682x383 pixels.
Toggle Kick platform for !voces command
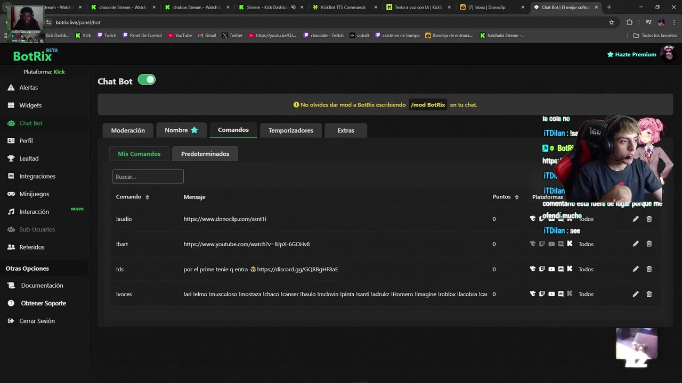pos(570,294)
